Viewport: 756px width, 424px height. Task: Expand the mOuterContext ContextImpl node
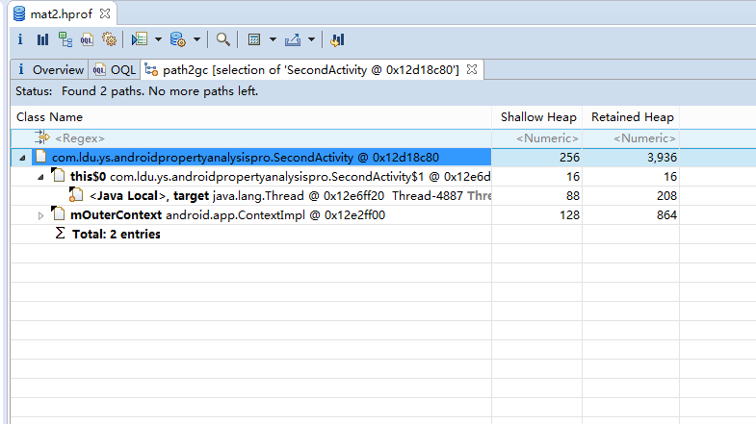(40, 215)
